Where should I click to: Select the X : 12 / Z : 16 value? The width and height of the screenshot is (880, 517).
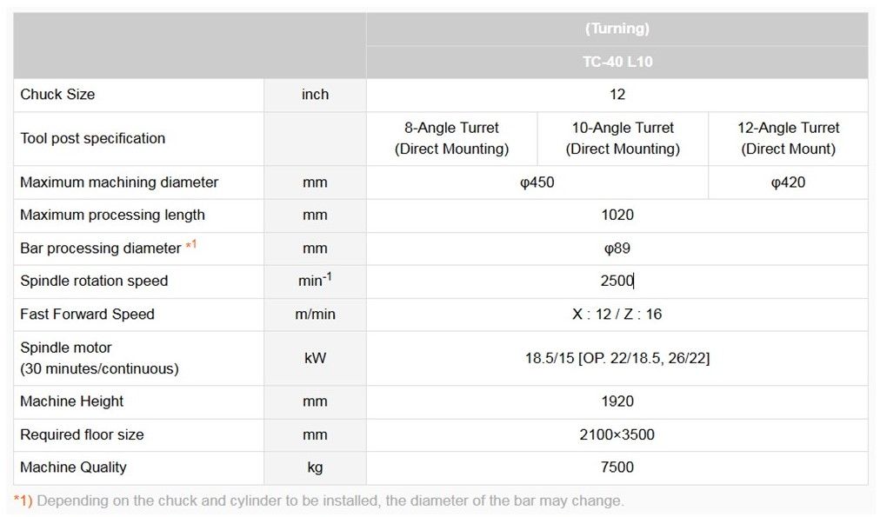[x=617, y=314]
